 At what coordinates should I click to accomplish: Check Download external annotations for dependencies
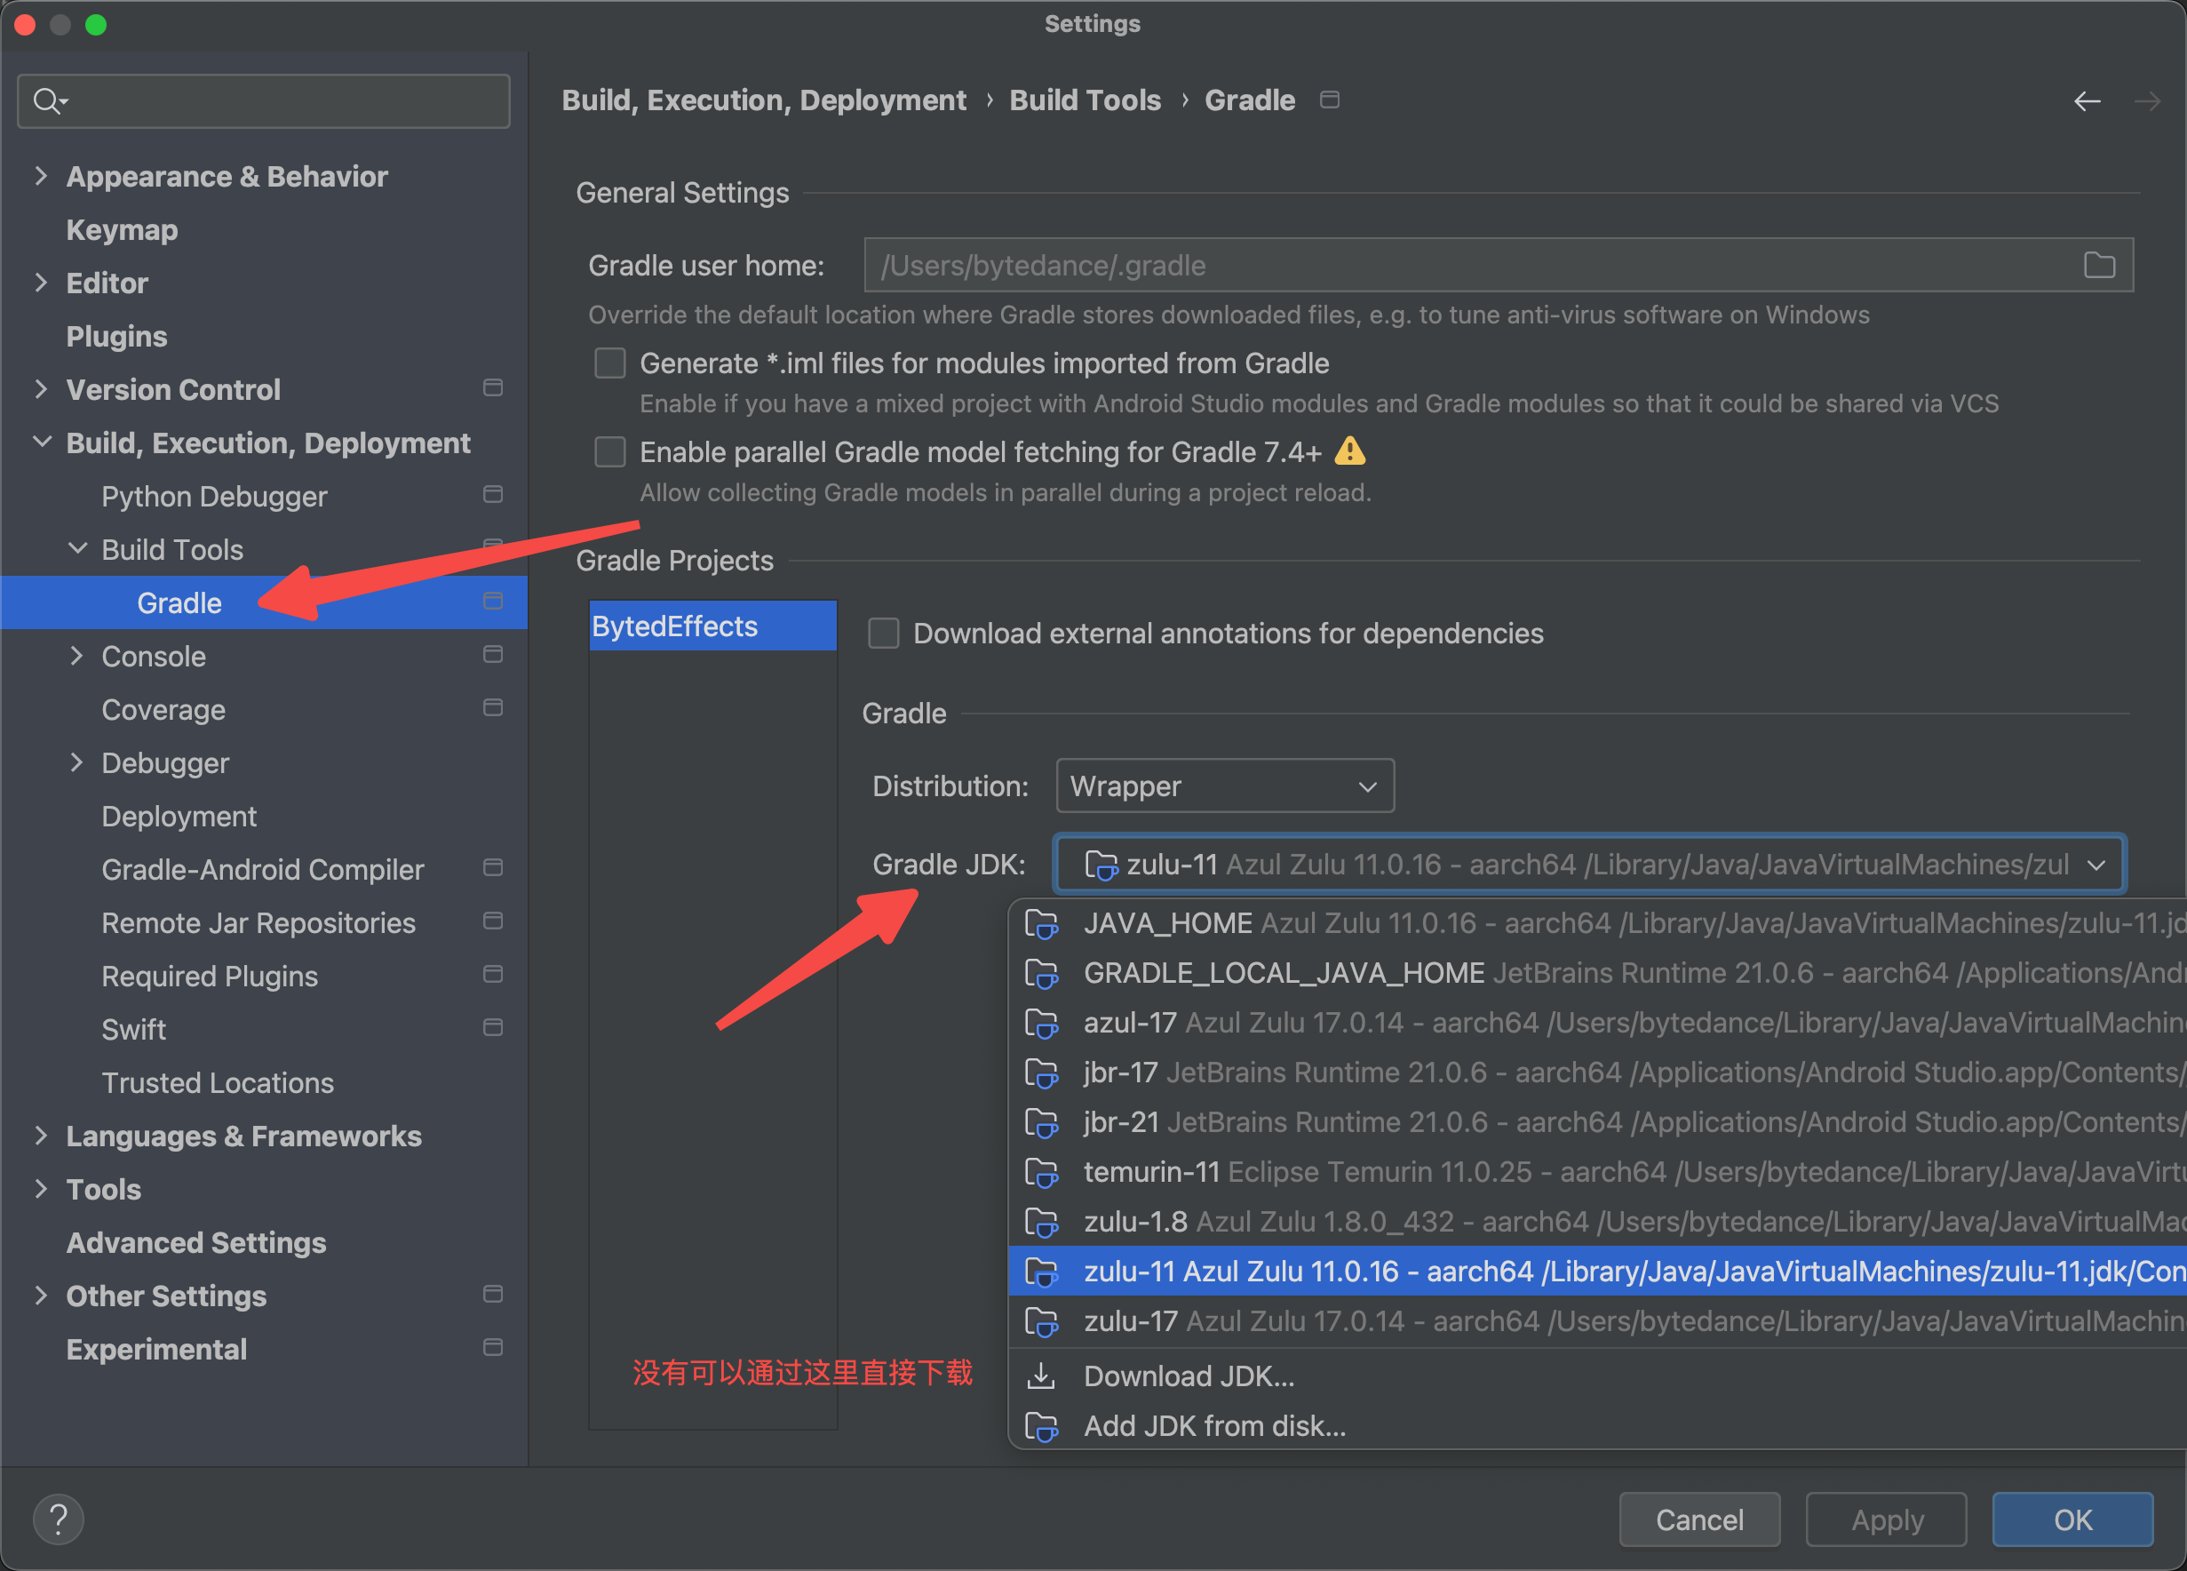tap(884, 634)
